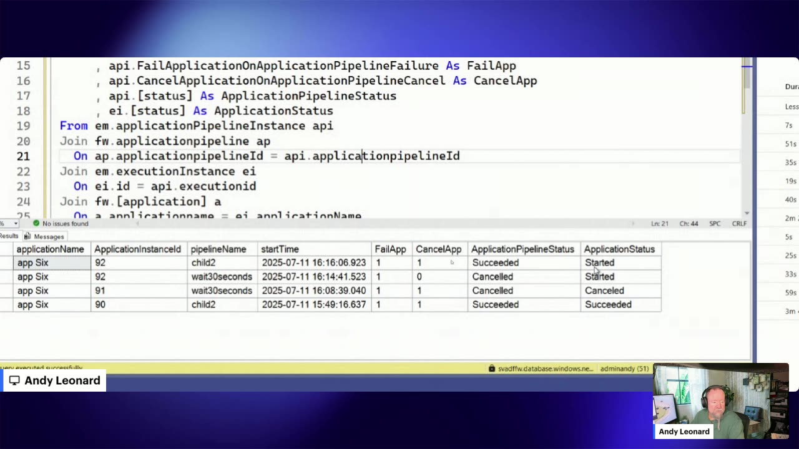Click the ApplicationInstanceId column header
This screenshot has width=799, height=449.
(139, 249)
